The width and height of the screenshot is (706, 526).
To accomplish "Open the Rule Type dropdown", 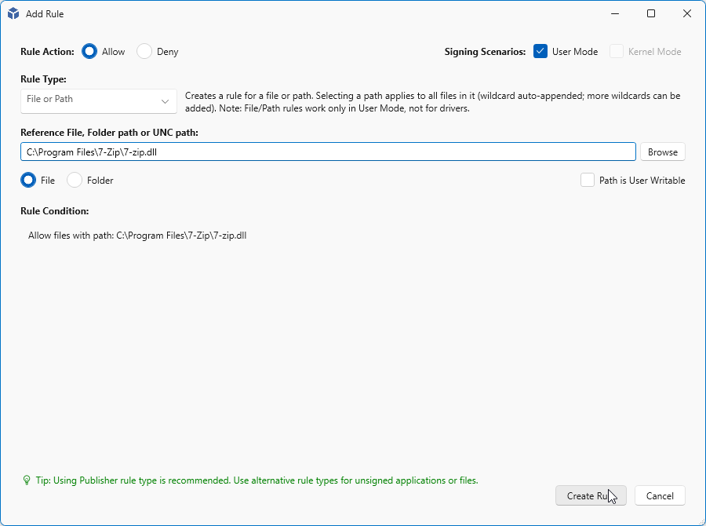I will (x=99, y=100).
